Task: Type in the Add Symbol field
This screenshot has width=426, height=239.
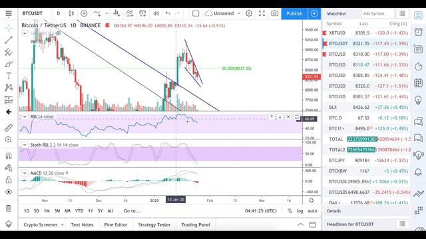Action: click(377, 13)
